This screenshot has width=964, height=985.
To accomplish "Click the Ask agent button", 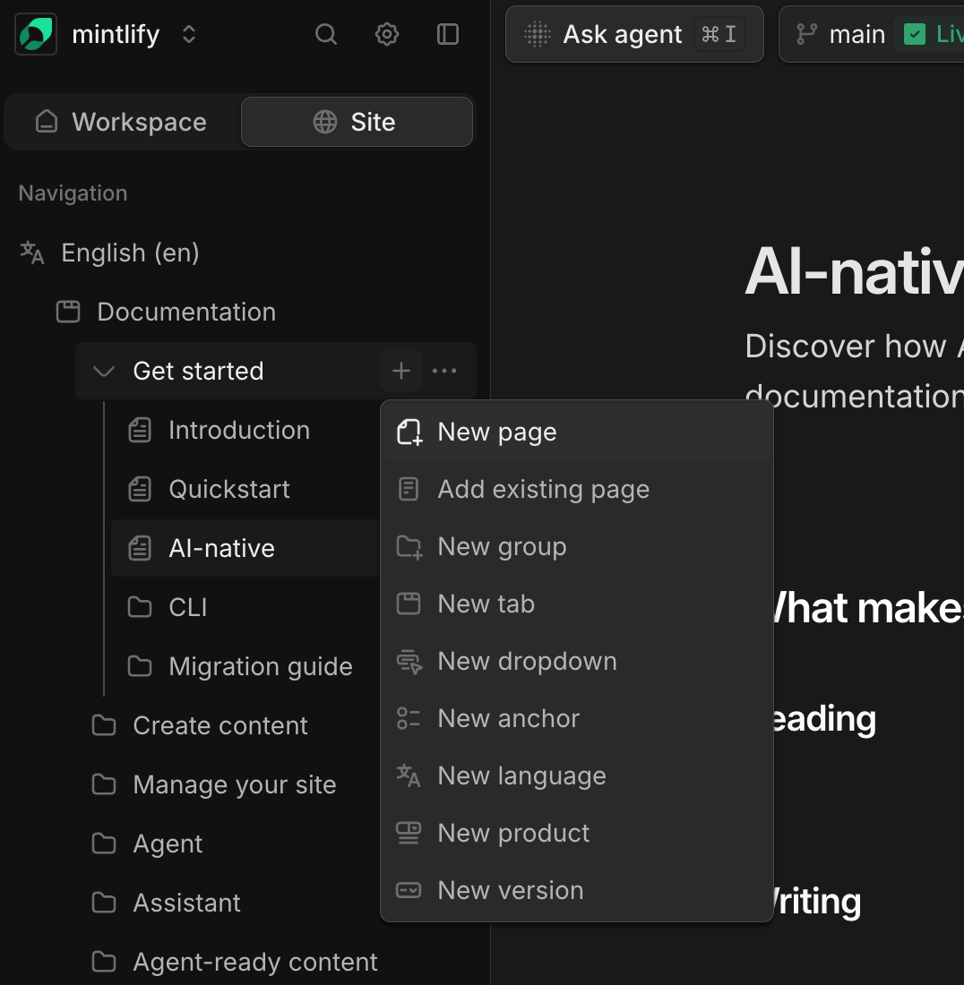I will [634, 34].
